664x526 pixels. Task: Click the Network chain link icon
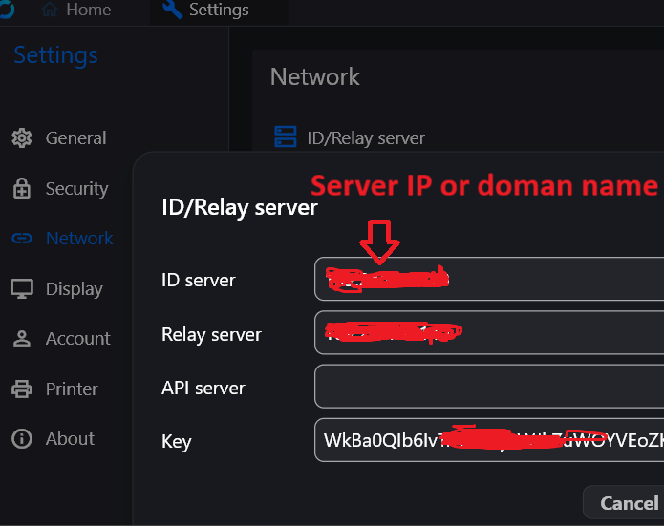coord(22,239)
